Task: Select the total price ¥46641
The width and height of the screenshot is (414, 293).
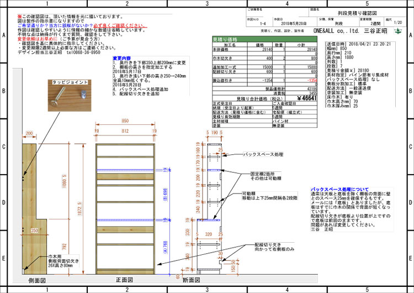Action: pyautogui.click(x=306, y=98)
